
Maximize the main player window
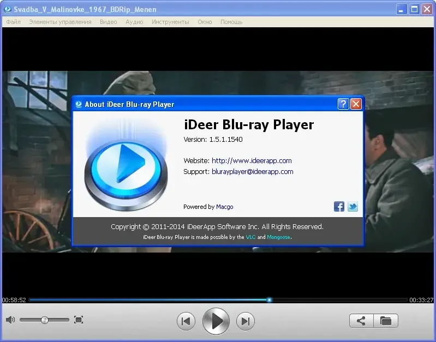coord(414,9)
